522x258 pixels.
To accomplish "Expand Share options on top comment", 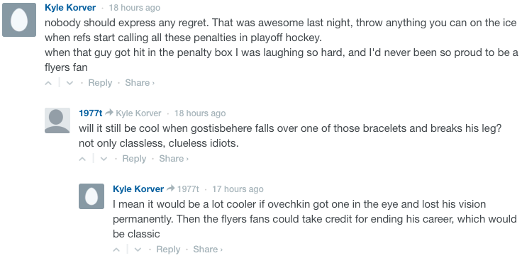I will click(140, 83).
